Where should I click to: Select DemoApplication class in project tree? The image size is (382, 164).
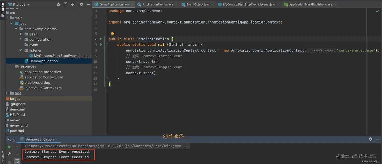pos(41,61)
